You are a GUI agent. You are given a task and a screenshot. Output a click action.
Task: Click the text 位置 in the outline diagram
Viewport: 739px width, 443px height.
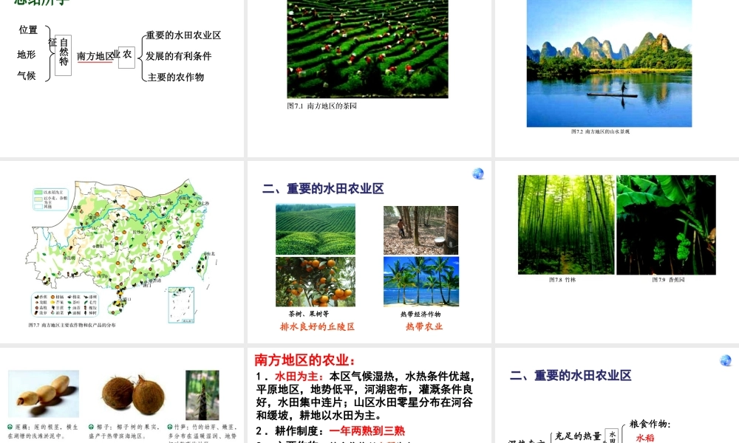click(x=28, y=30)
